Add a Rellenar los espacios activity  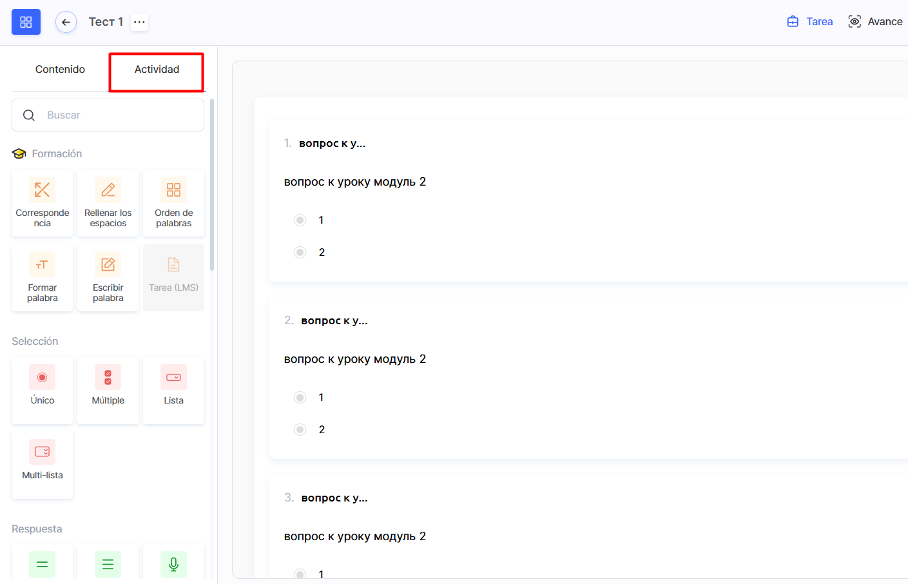click(108, 203)
